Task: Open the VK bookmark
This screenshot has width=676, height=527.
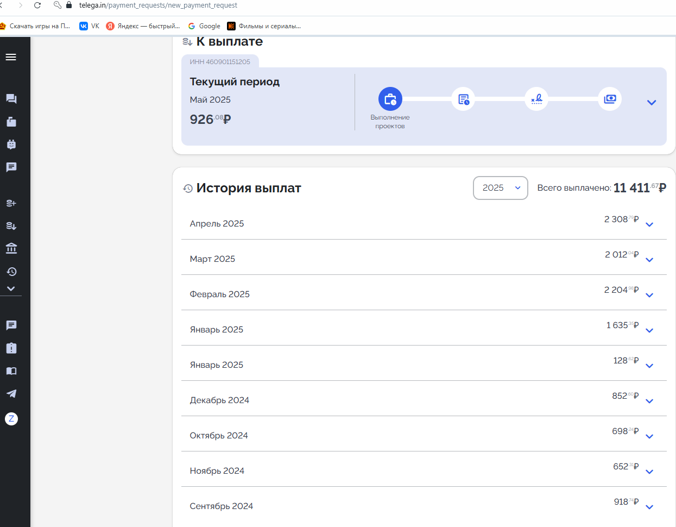Action: coord(89,26)
